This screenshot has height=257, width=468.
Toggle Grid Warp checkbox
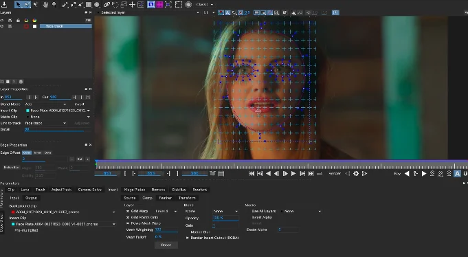128,211
